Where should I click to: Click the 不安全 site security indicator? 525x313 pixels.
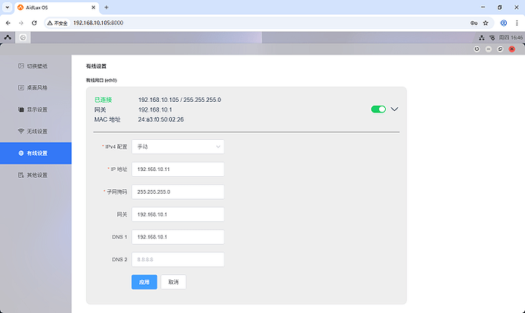pyautogui.click(x=58, y=23)
